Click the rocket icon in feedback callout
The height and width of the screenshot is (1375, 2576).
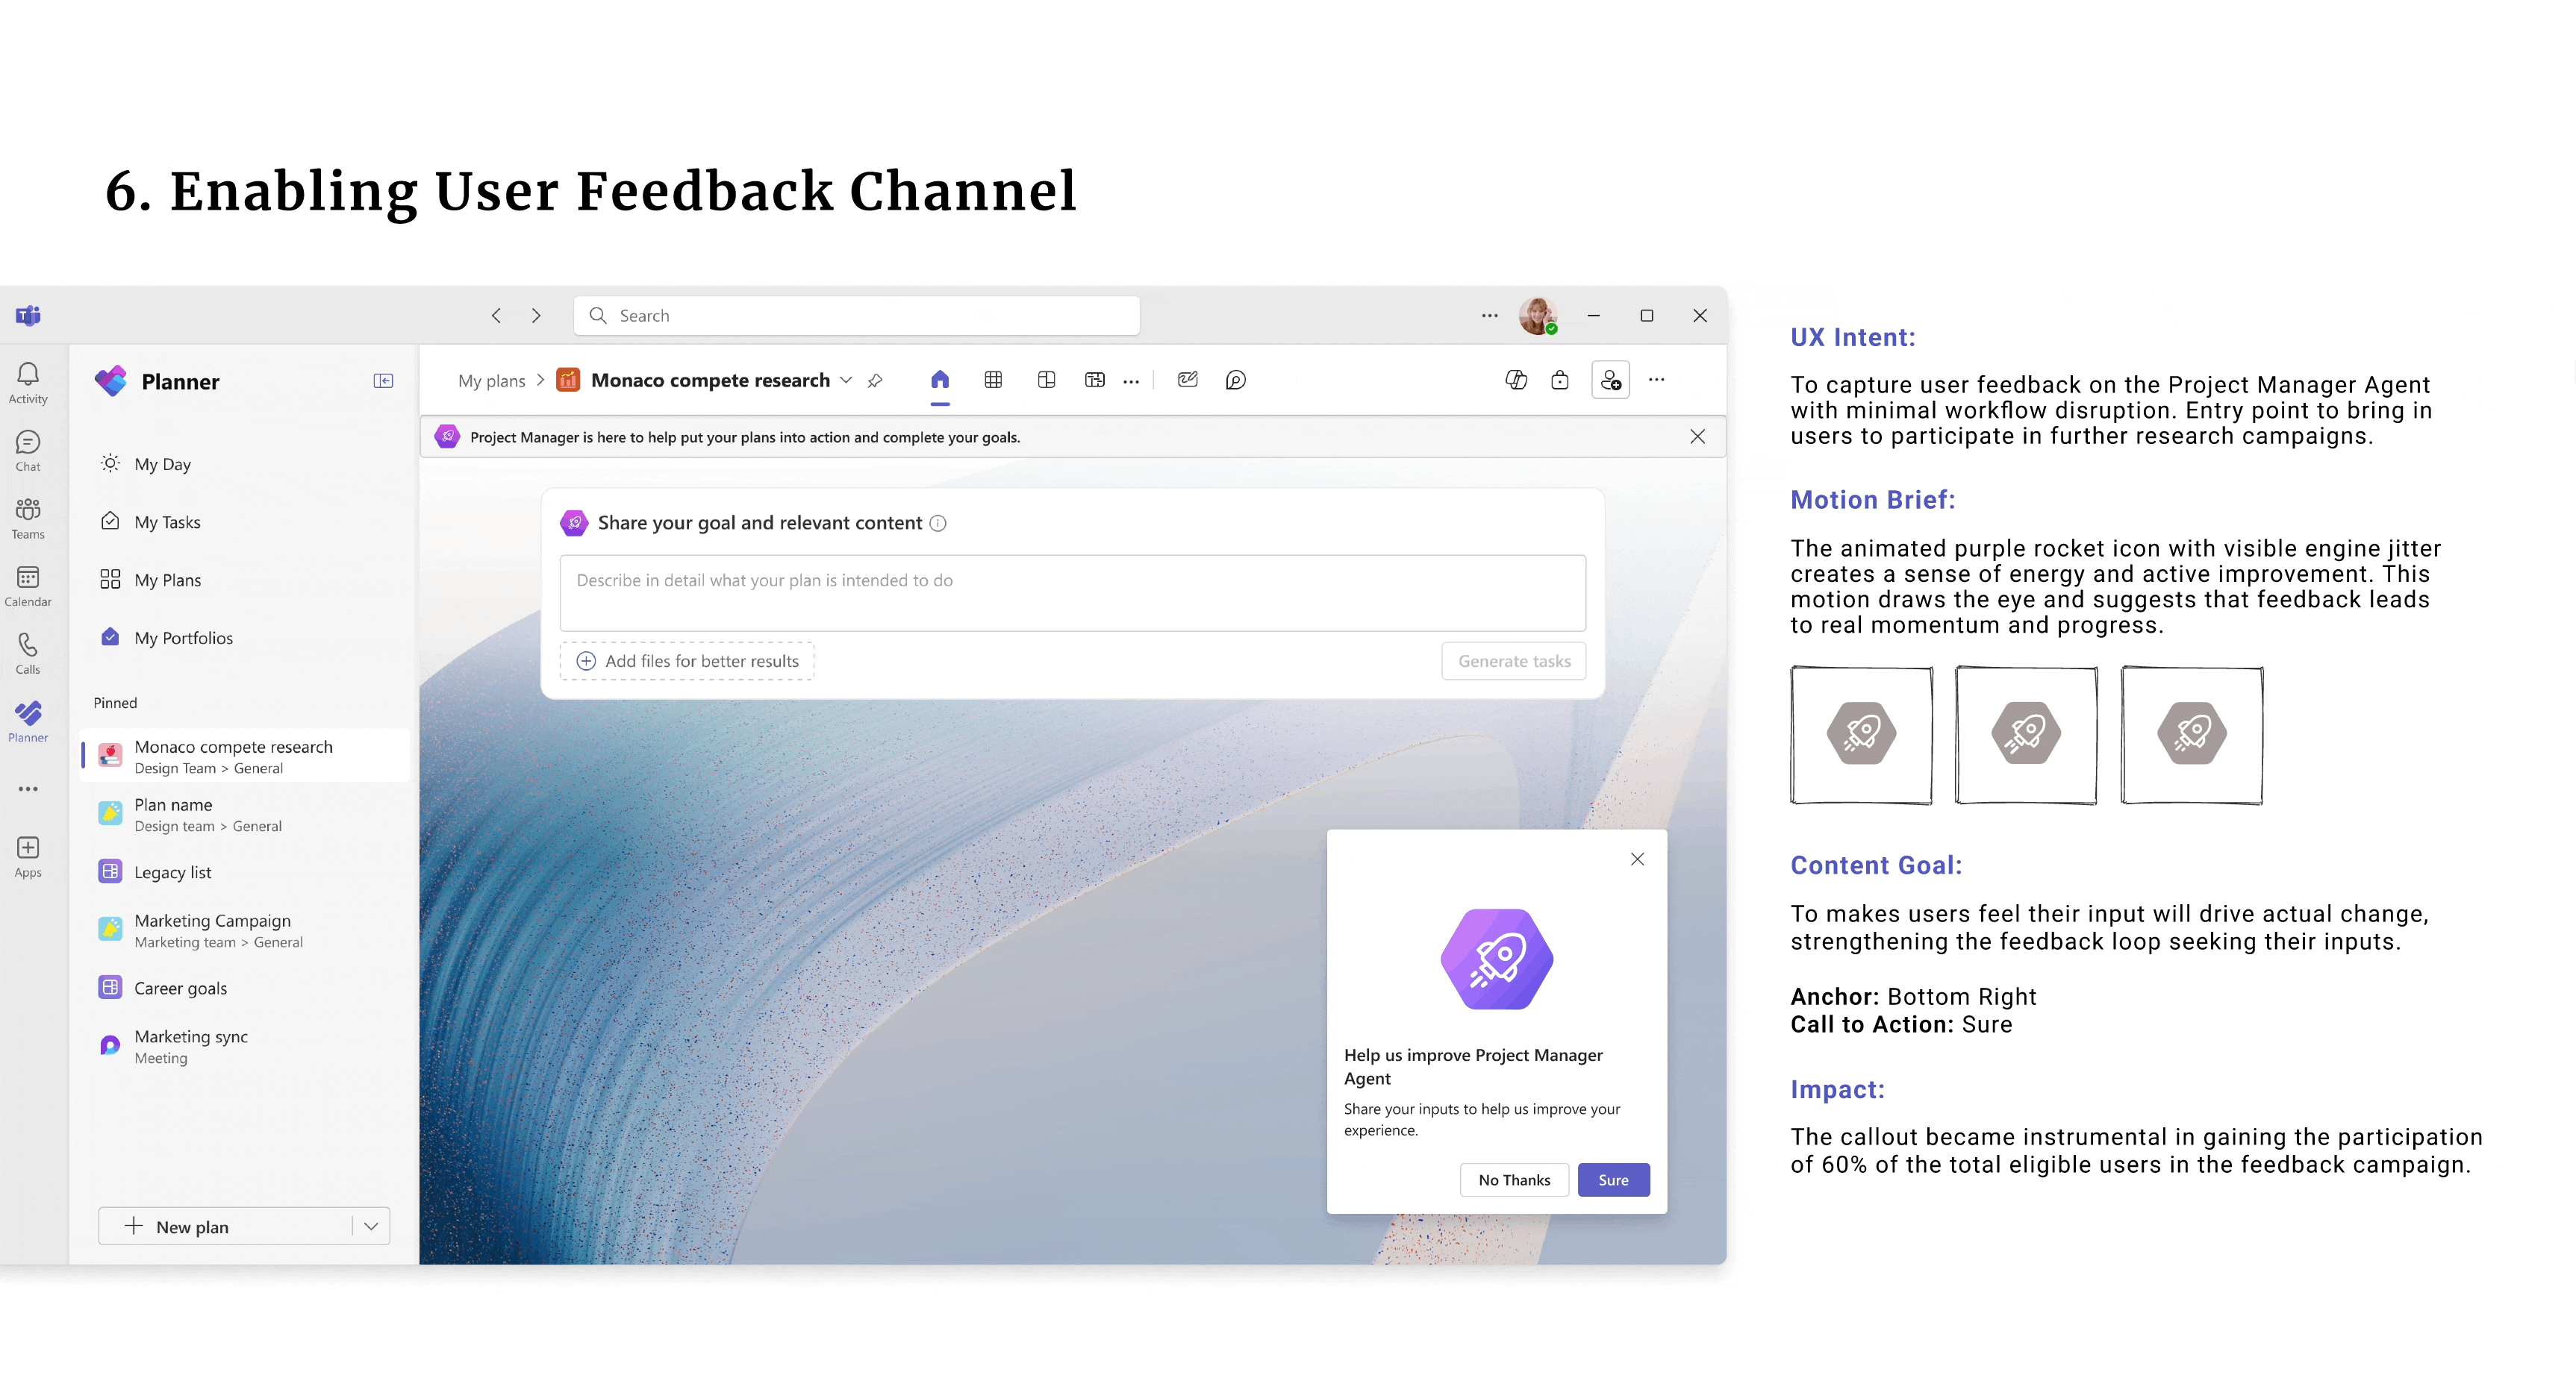tap(1497, 959)
